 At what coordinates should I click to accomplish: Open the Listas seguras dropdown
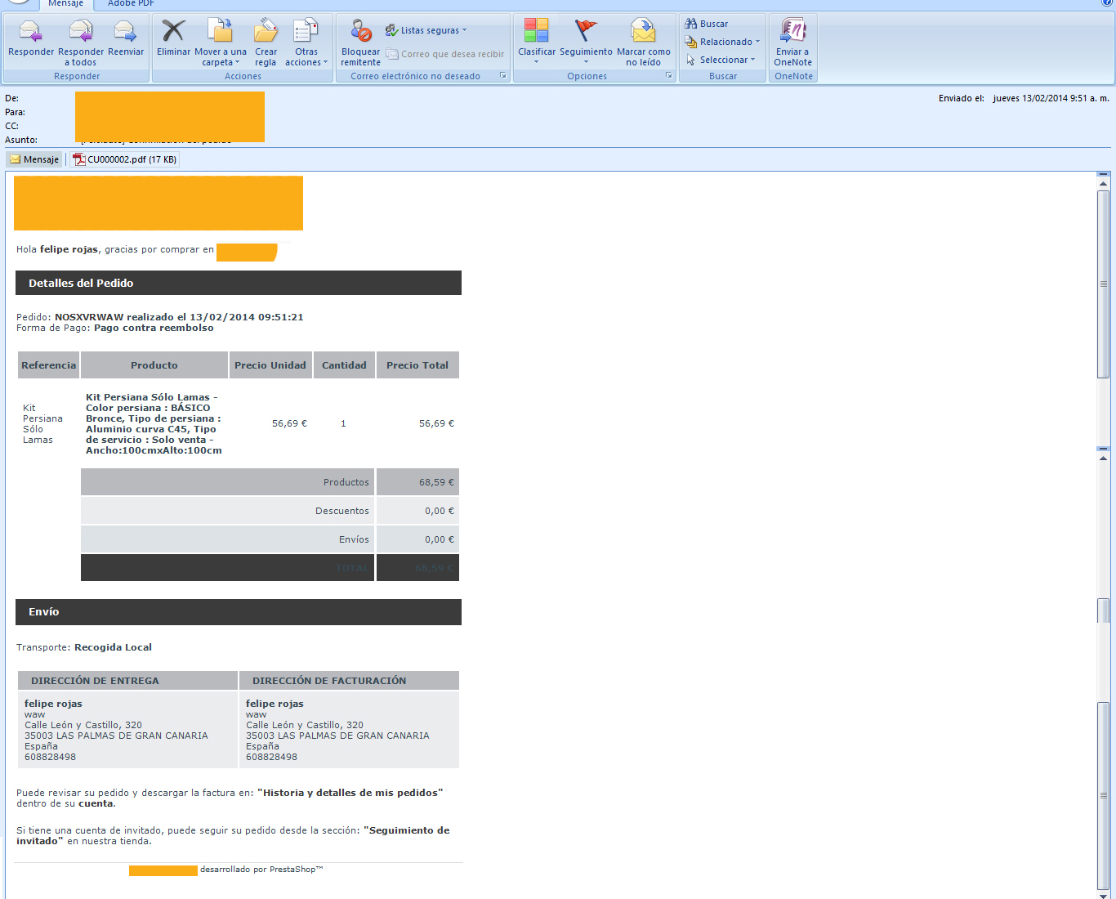(426, 30)
